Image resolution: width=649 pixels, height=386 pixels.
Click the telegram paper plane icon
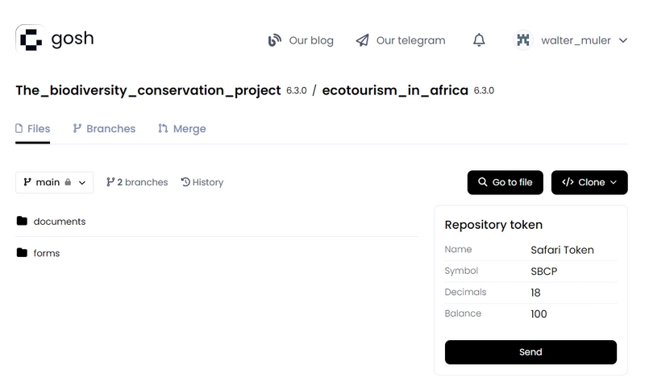point(363,40)
